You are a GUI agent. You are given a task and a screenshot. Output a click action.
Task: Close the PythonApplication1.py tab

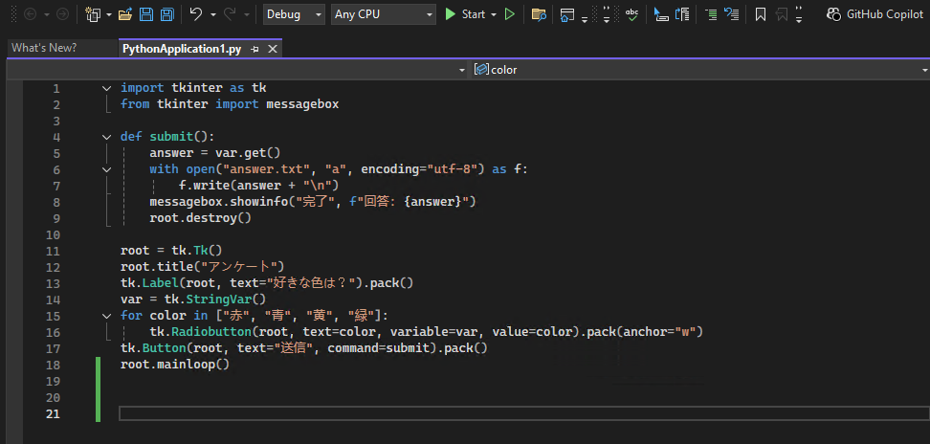pos(273,49)
